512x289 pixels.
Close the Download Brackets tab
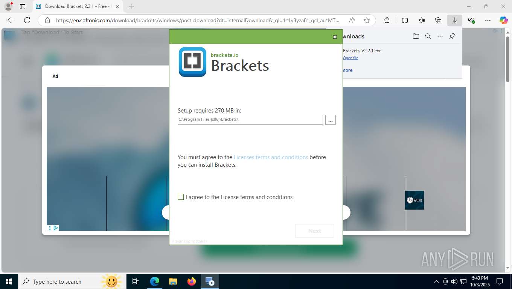click(x=117, y=6)
